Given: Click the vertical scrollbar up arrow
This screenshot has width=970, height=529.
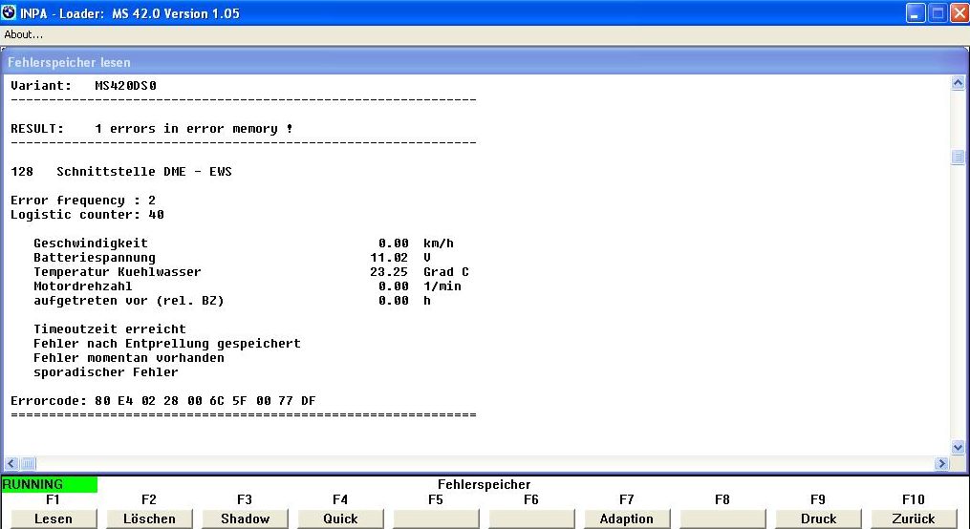Looking at the screenshot, I should 958,83.
